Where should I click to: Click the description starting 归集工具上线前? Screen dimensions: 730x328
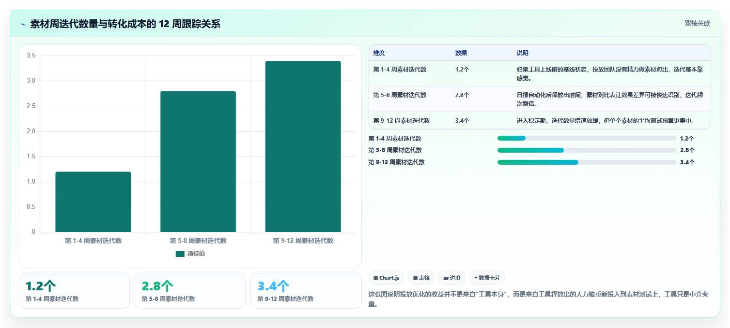(x=610, y=73)
